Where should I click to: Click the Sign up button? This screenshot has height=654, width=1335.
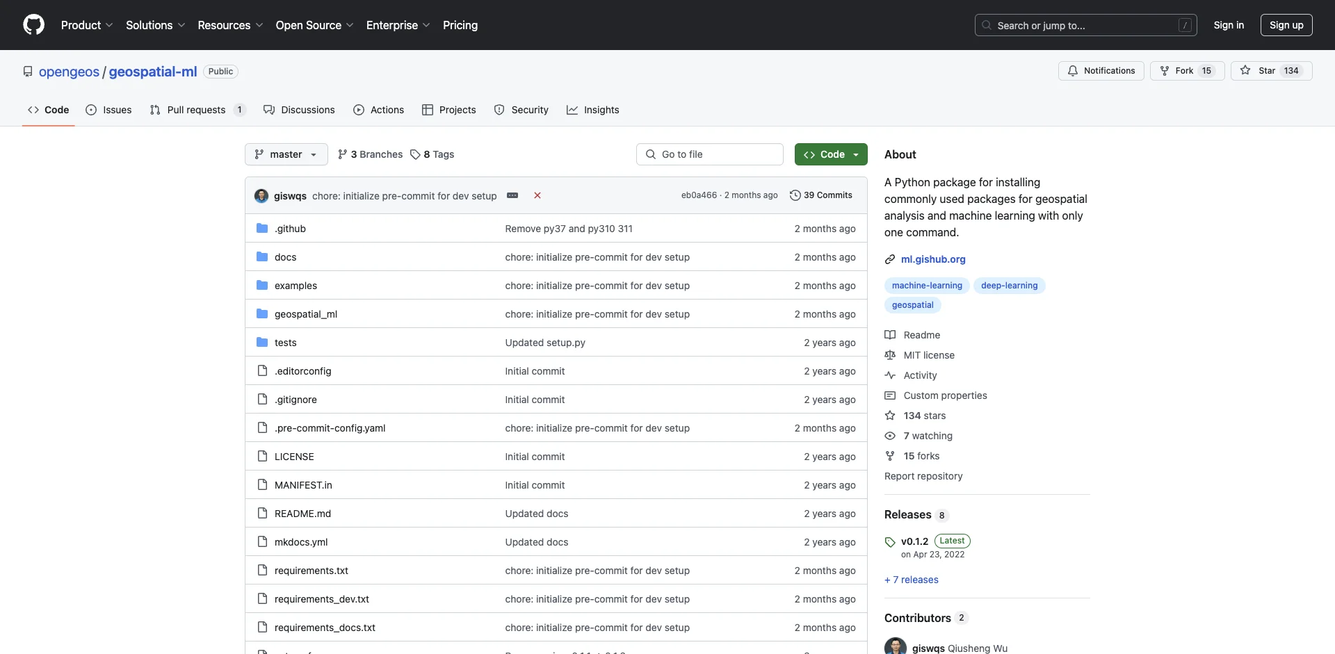coord(1286,25)
